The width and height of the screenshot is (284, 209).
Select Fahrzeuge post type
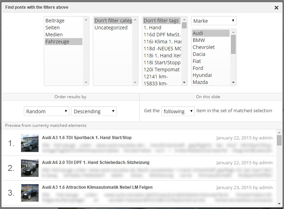(63, 42)
